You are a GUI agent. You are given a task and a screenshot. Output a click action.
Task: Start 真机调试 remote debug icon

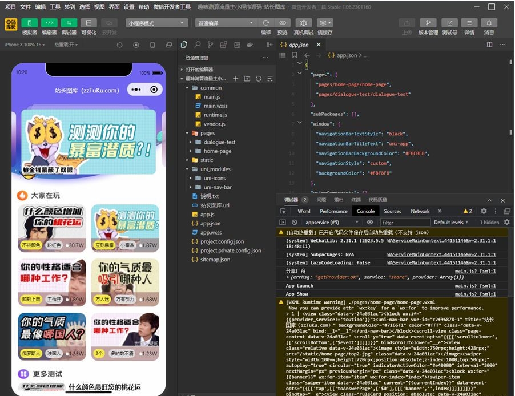pos(304,23)
